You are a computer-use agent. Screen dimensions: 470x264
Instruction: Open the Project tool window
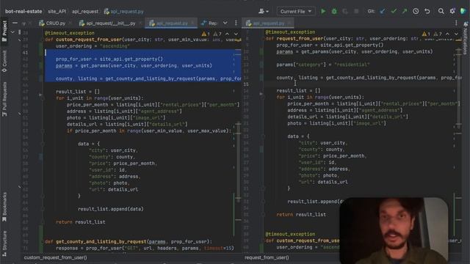(4, 31)
